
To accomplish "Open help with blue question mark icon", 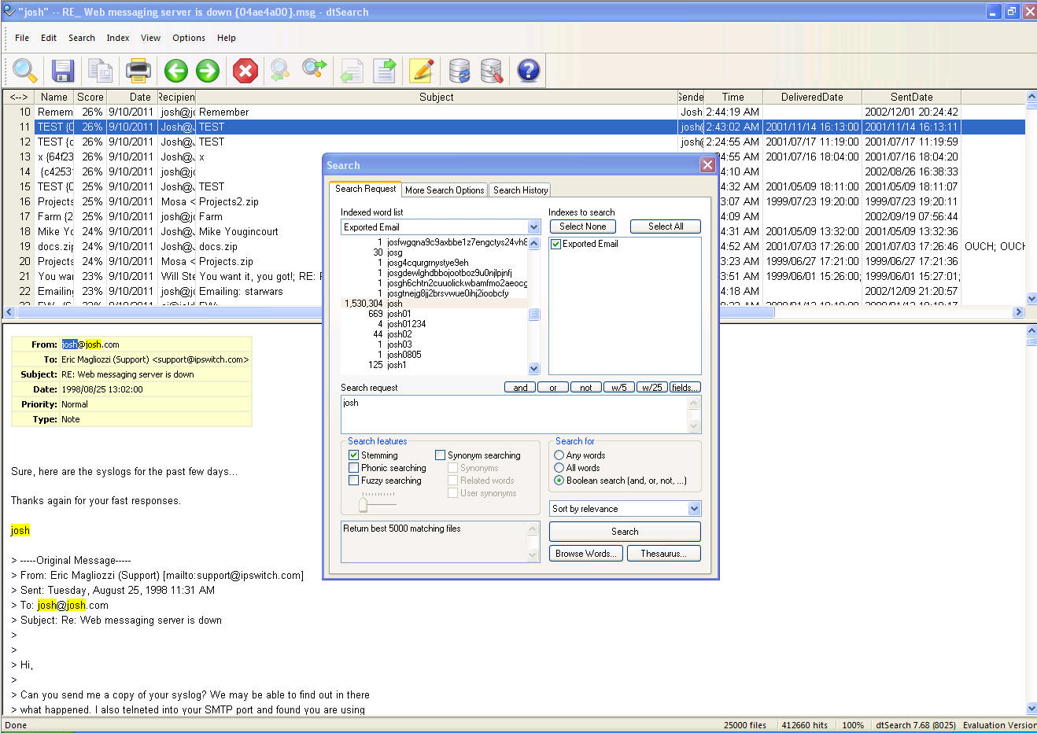I will point(529,71).
